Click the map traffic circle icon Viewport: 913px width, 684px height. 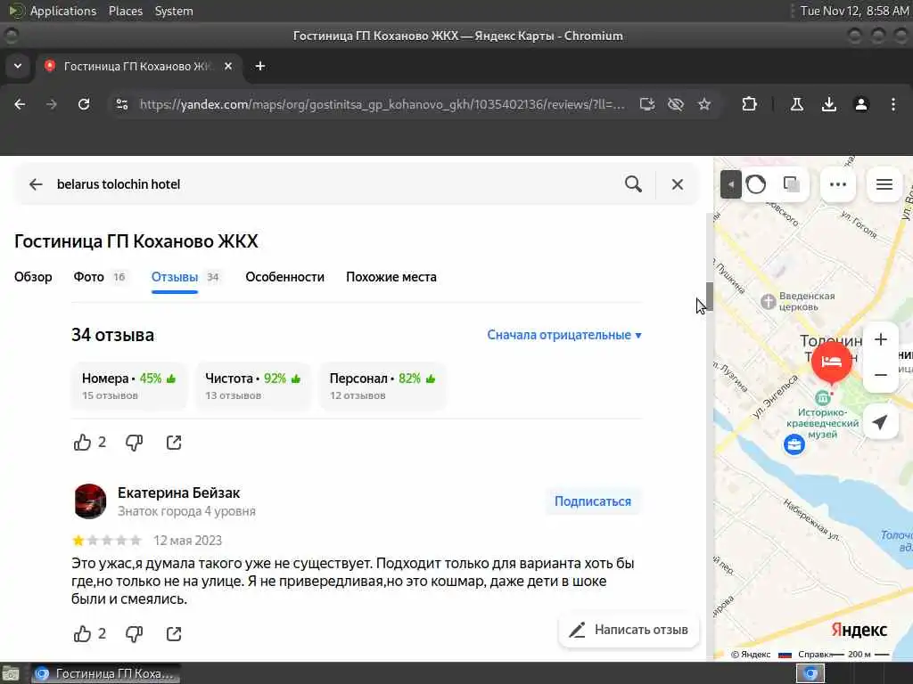pos(756,184)
